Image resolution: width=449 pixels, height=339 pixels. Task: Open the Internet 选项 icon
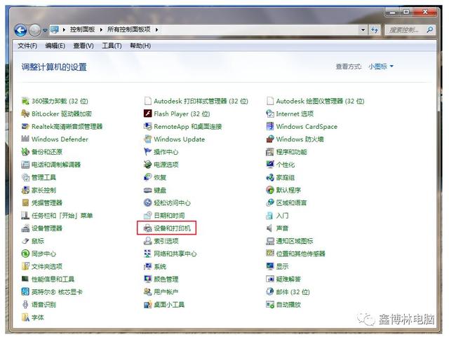coord(270,113)
